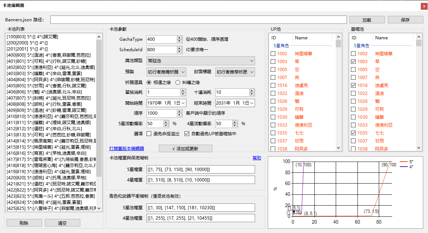Increase the 順序 spinner value
428x233 pixels.
(x=179, y=111)
